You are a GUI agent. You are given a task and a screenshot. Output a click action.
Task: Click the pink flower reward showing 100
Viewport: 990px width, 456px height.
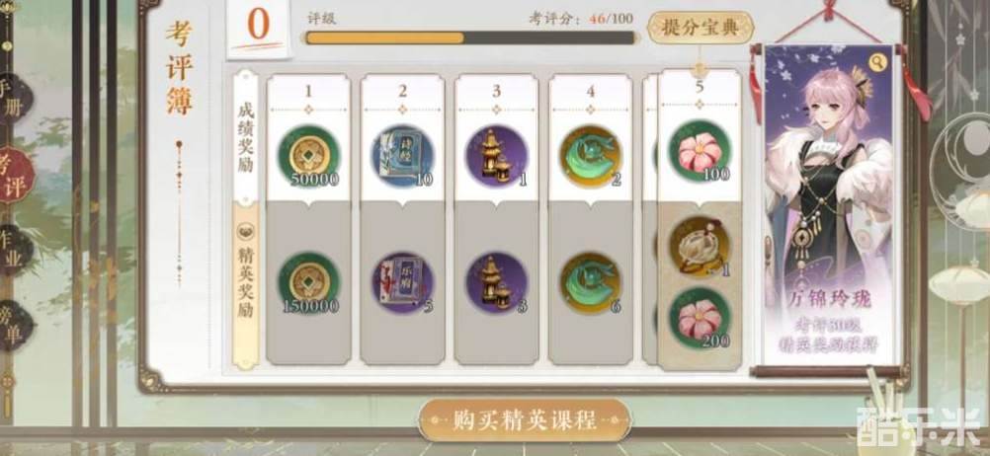(700, 151)
